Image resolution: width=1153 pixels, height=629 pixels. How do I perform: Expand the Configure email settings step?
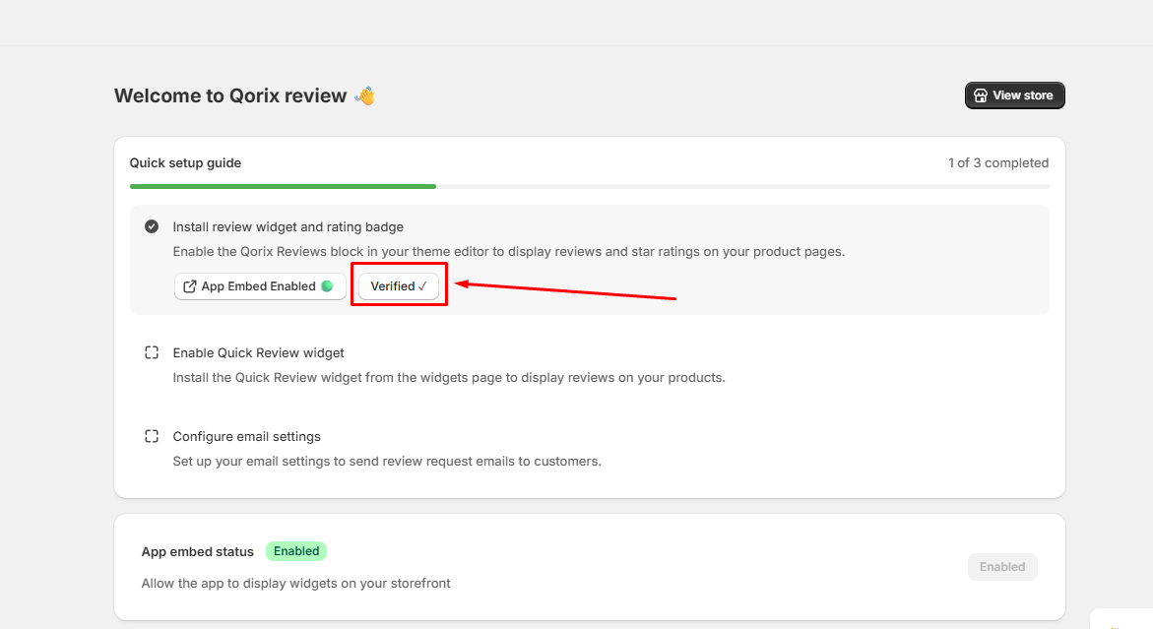246,436
